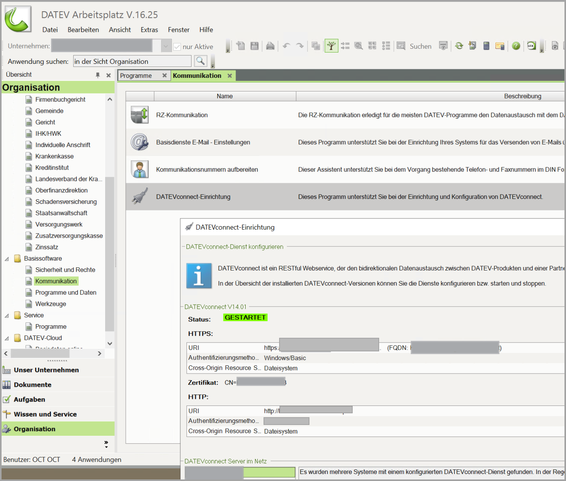
Task: Open the Unternehmen dropdown arrow
Action: click(166, 46)
